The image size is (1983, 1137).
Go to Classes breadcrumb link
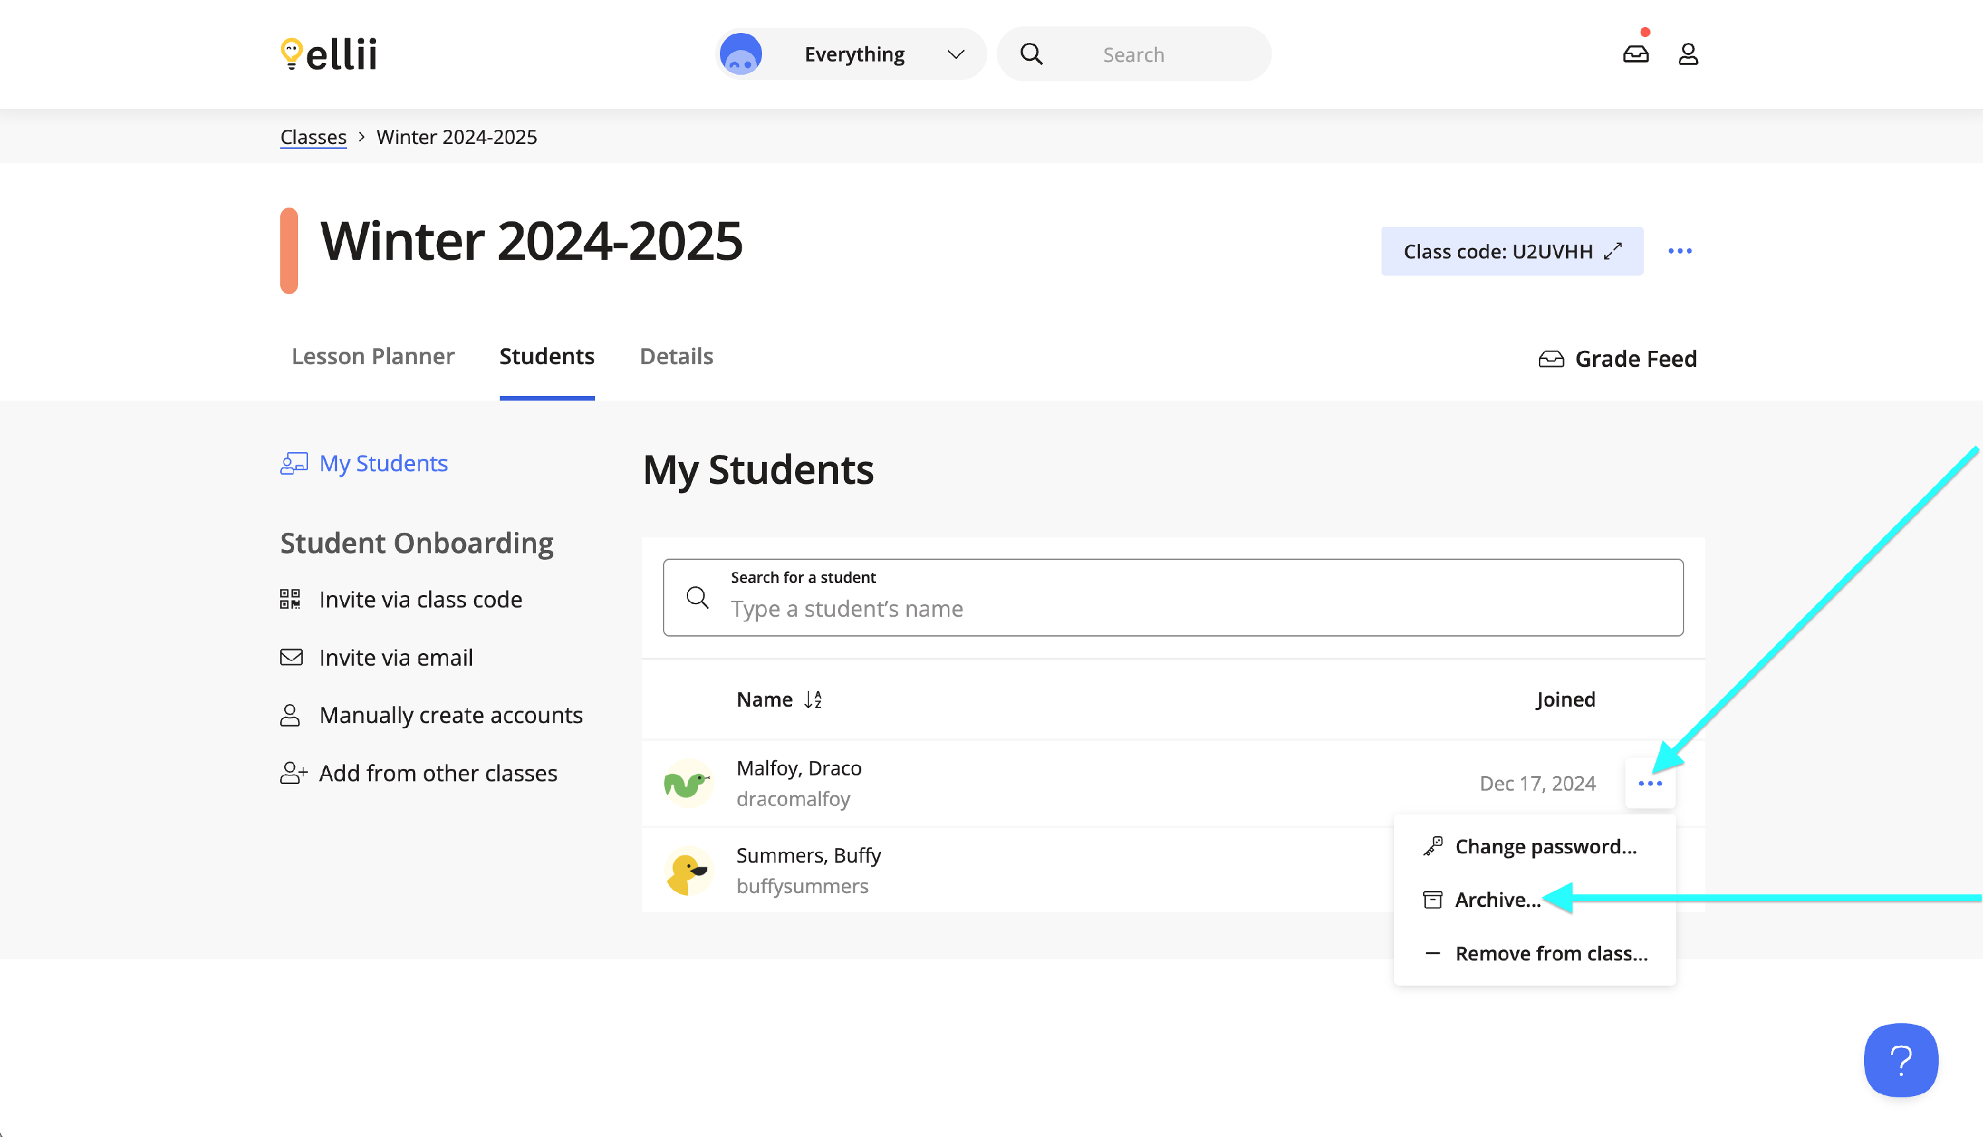click(313, 137)
